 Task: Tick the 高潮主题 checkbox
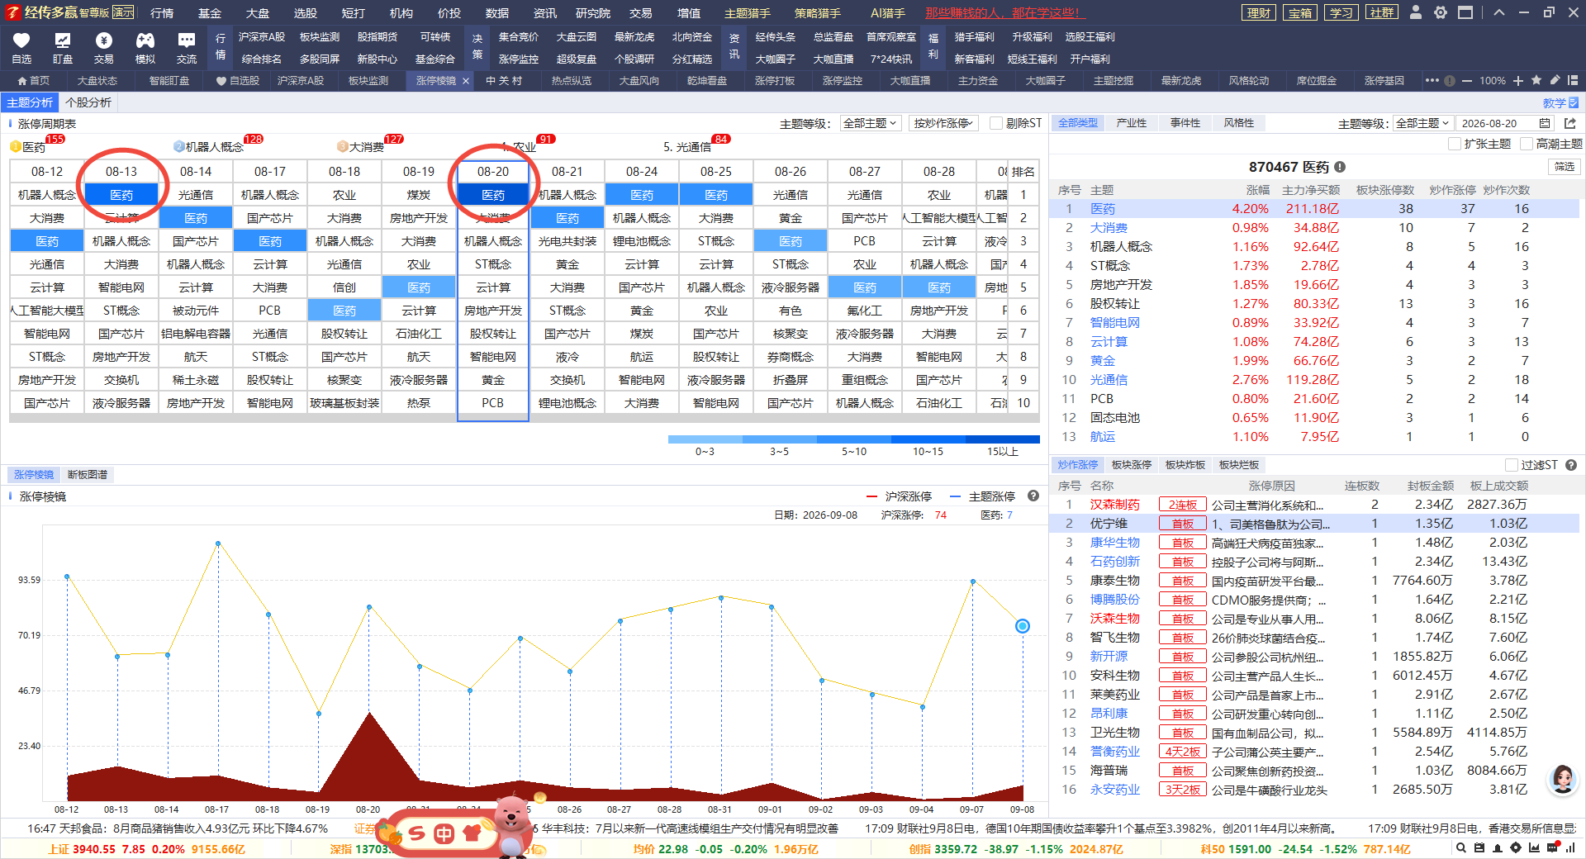[1527, 144]
